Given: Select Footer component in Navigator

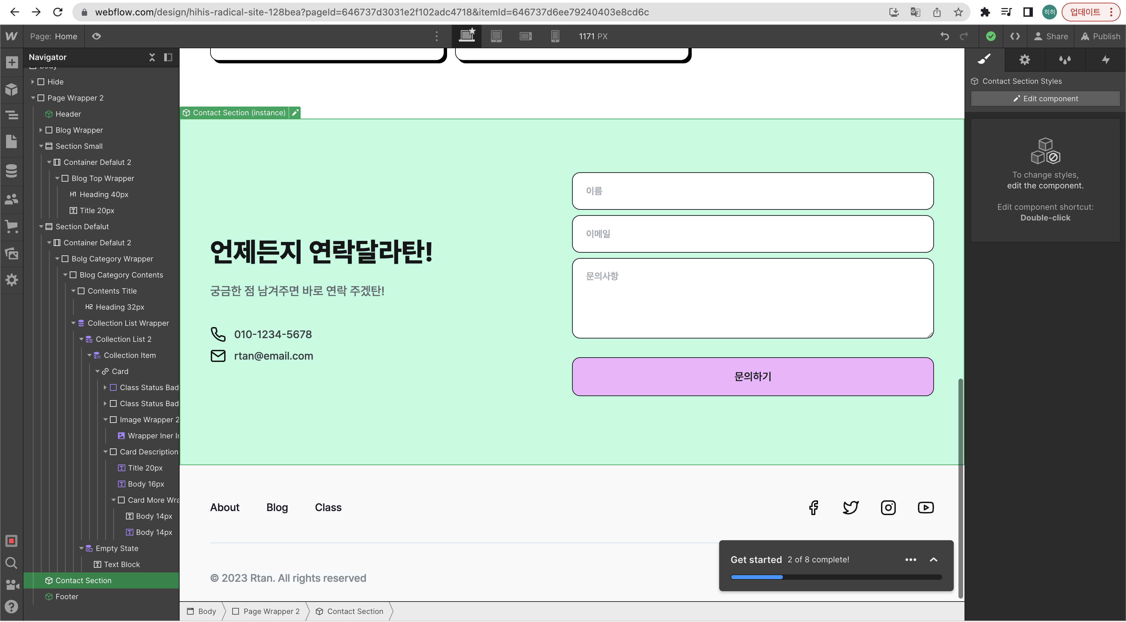Looking at the screenshot, I should [66, 597].
